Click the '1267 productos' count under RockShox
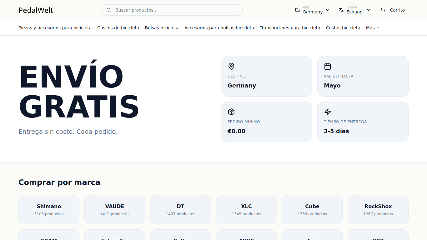 (378, 214)
